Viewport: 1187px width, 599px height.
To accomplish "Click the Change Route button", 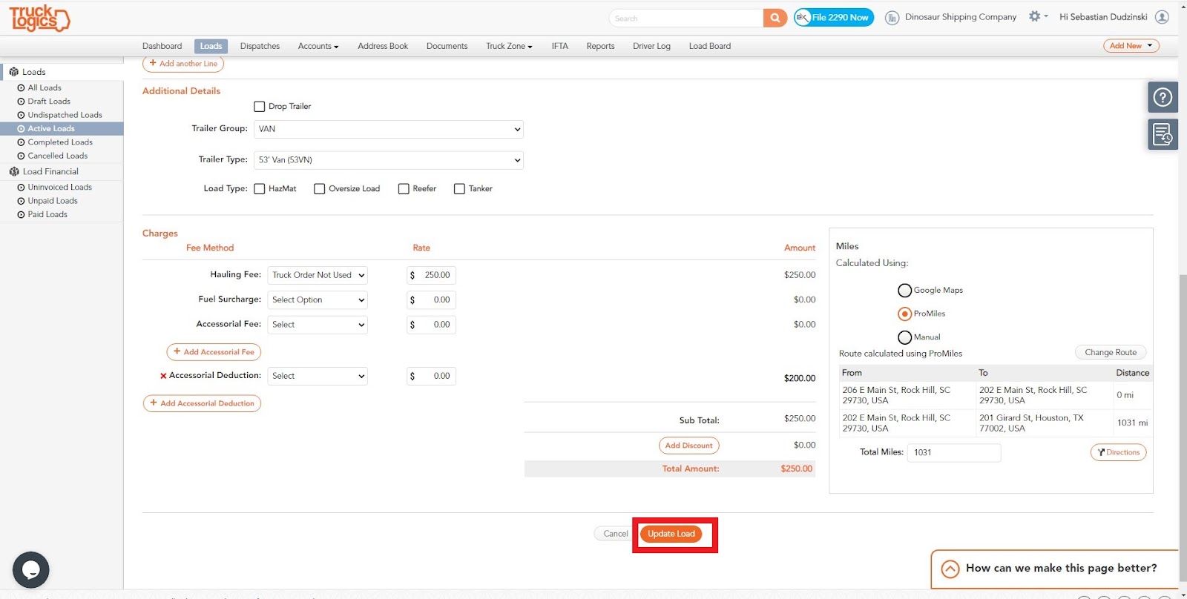I will point(1111,353).
